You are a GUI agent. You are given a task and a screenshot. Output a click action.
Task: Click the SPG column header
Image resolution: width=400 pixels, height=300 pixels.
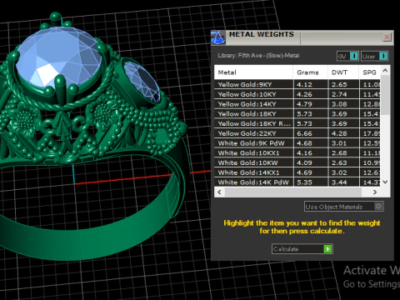[x=370, y=72]
